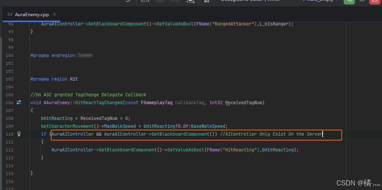Click the "RangedAttacker" string literal
This screenshot has height=190, width=382.
(233, 24)
